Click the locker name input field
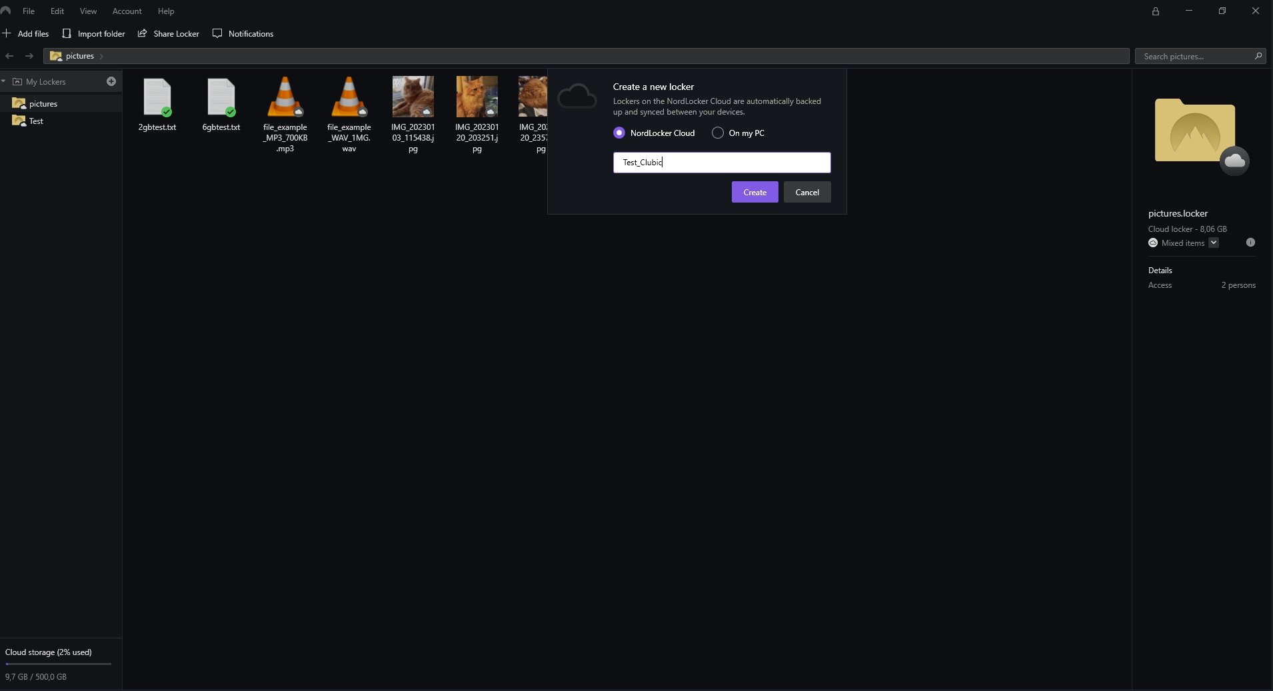This screenshot has width=1273, height=691. click(722, 163)
